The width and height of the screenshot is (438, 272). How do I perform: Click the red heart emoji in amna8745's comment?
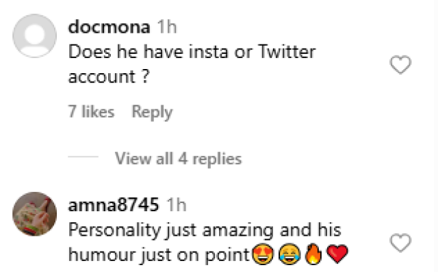pos(337,254)
